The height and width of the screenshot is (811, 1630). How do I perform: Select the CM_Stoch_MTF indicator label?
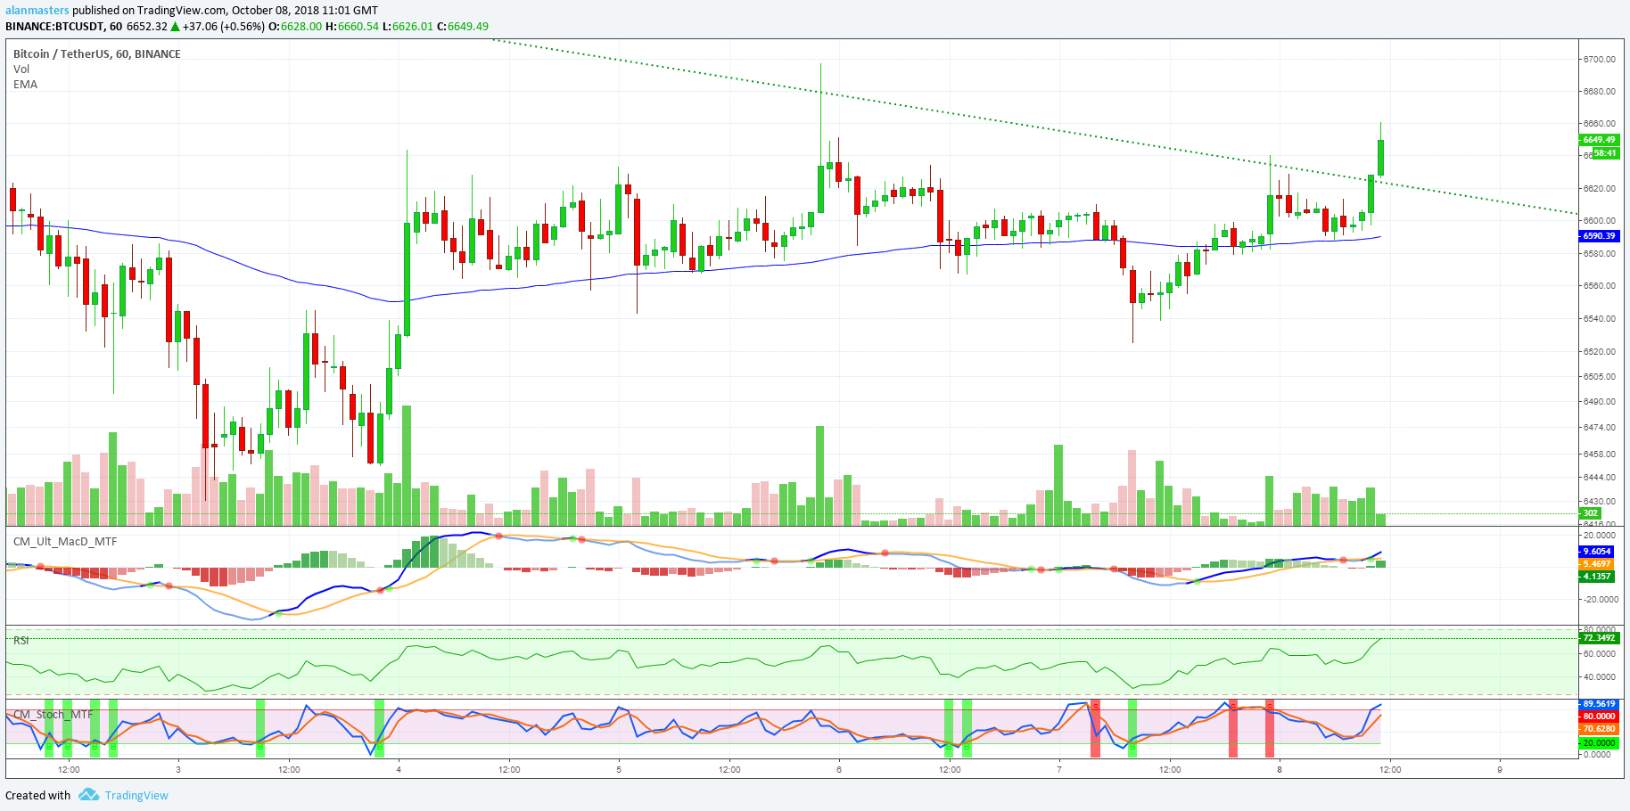pos(54,715)
